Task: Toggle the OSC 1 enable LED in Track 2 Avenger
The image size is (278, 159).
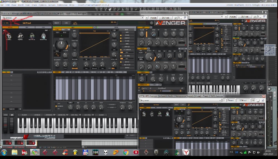Action: 54,27
